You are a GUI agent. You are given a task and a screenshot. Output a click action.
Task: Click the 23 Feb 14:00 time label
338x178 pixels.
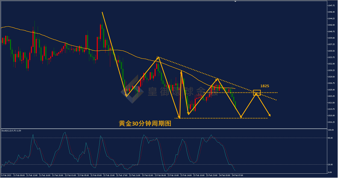click(x=186, y=175)
